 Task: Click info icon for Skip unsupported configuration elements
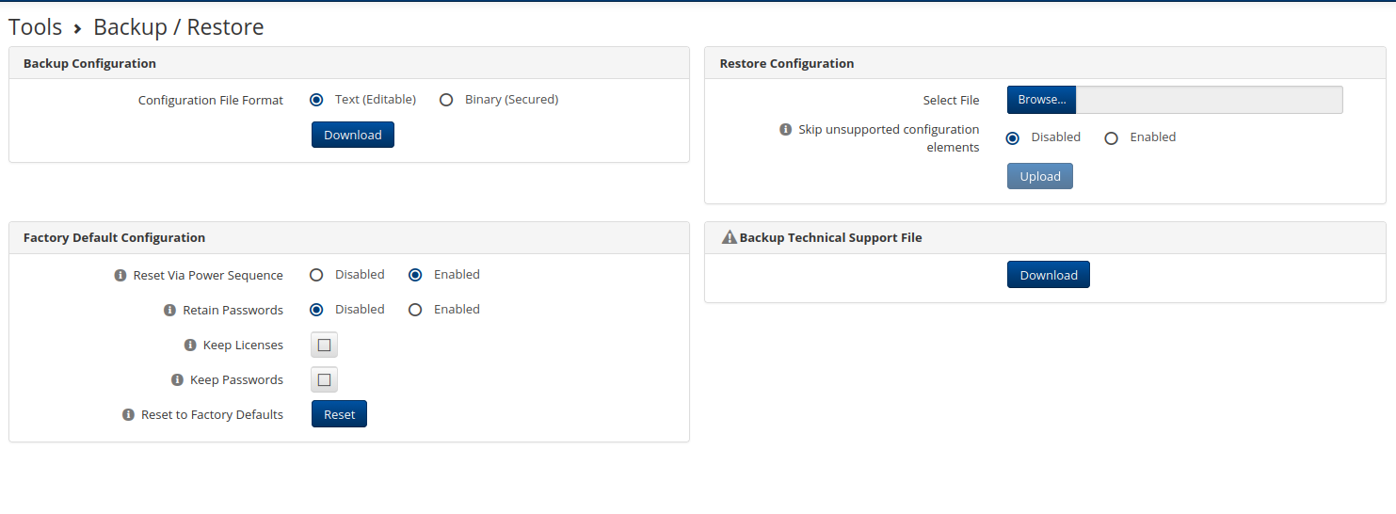pyautogui.click(x=785, y=130)
